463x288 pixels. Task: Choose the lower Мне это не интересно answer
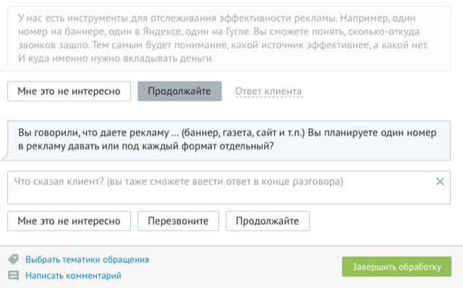[x=69, y=221]
